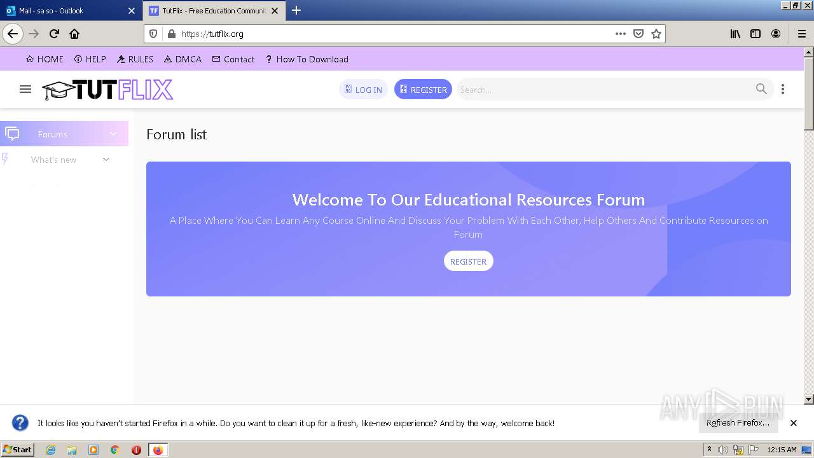Click the tracking protection shield icon
The width and height of the screenshot is (814, 458).
coord(153,34)
